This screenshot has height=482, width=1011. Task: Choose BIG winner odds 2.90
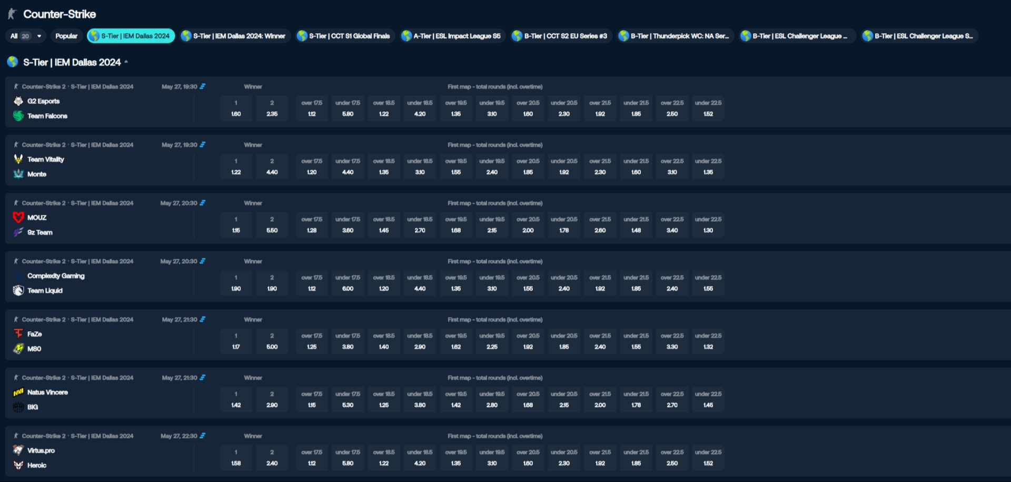click(x=272, y=400)
